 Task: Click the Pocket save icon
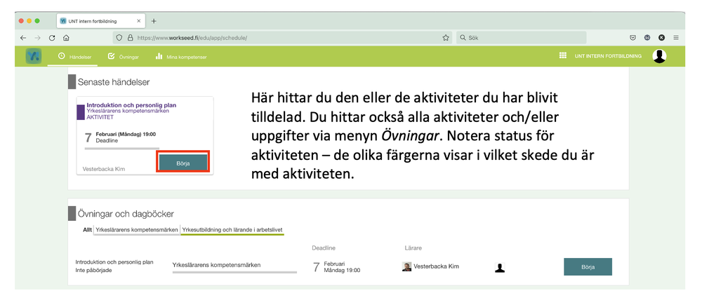click(x=633, y=38)
